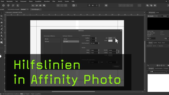Collapse the Ebenen panel expander

147,43
